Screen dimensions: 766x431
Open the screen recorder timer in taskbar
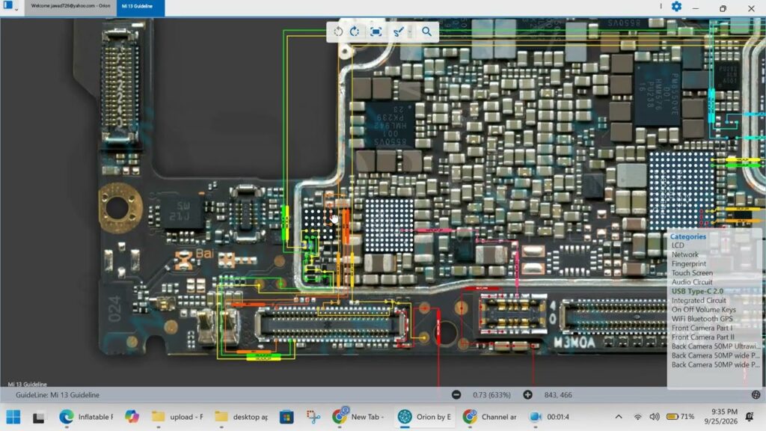point(550,417)
